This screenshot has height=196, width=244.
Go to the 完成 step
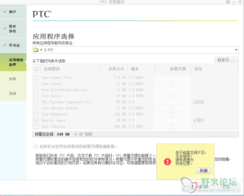13,93
